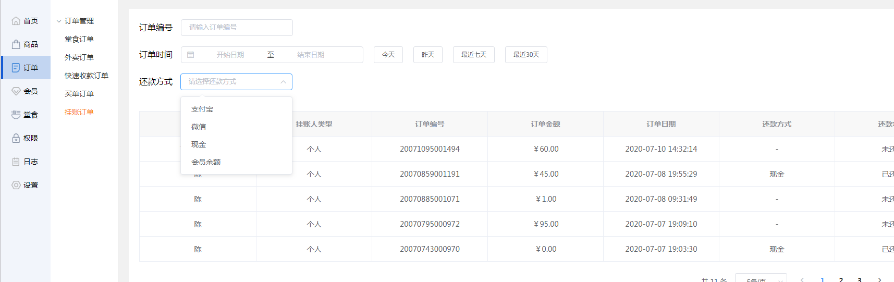Close the 还款方式 dropdown selector
894x282 pixels.
(x=283, y=82)
